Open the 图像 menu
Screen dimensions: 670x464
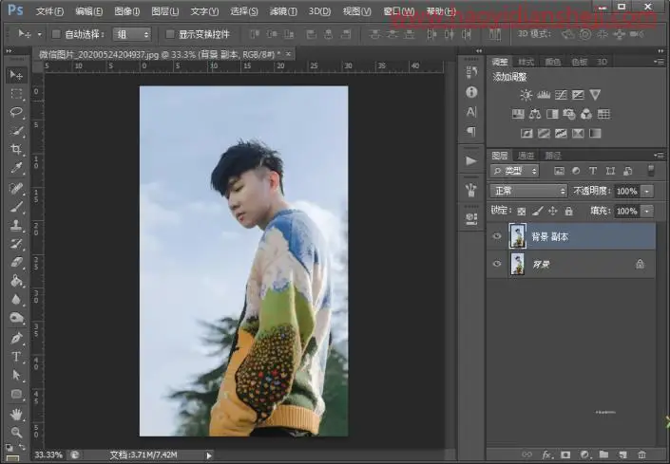pyautogui.click(x=127, y=11)
